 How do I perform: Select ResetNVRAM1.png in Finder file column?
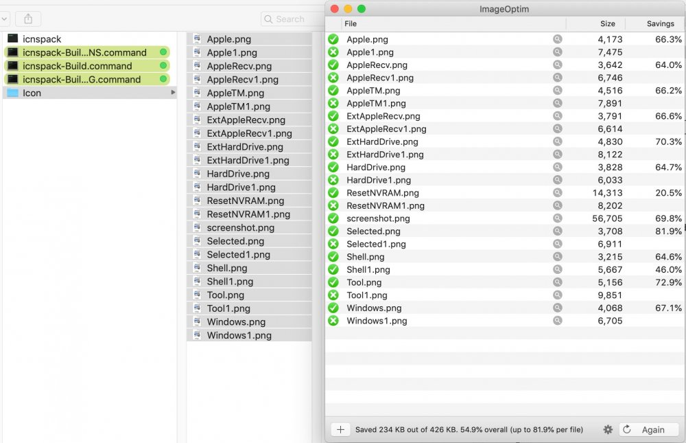pyautogui.click(x=250, y=214)
